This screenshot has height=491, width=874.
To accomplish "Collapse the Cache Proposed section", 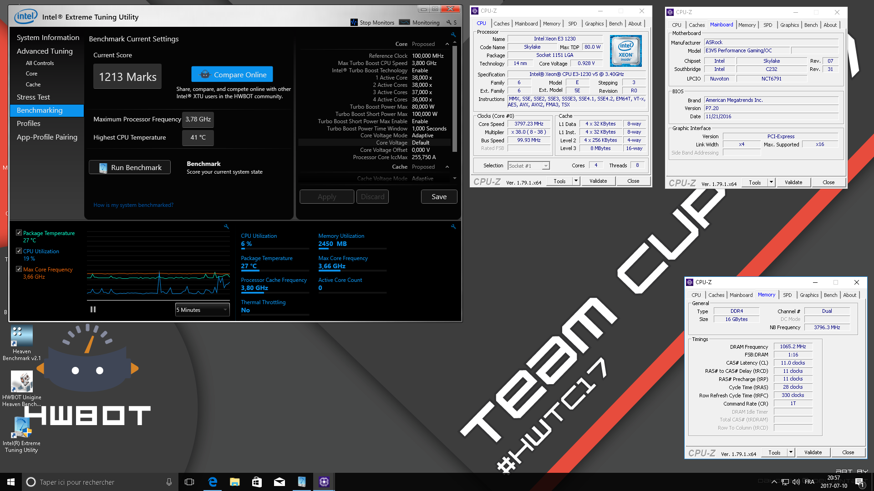I will [447, 167].
